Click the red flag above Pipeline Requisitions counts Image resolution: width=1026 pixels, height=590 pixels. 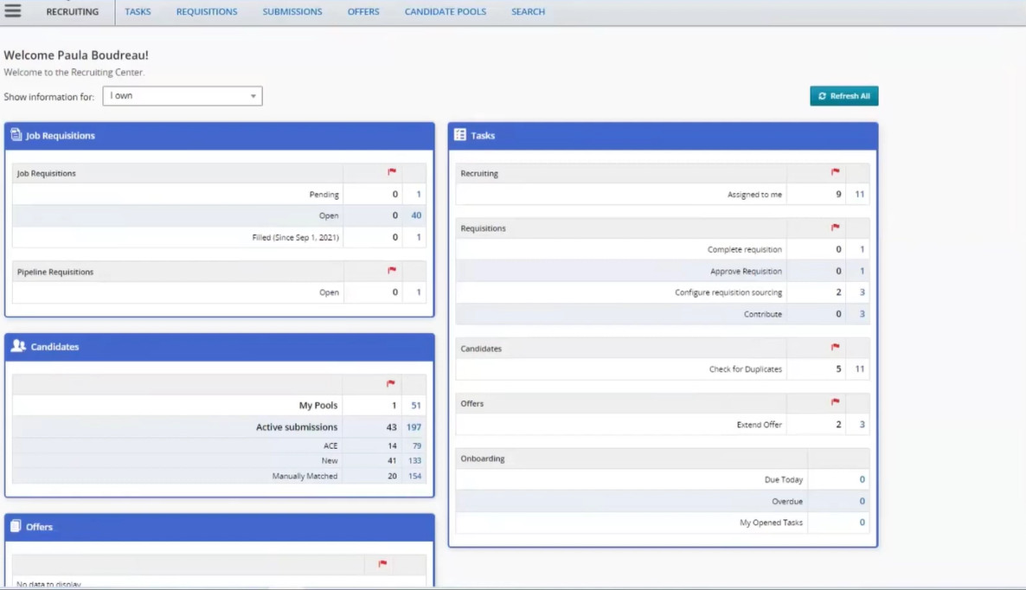point(391,271)
